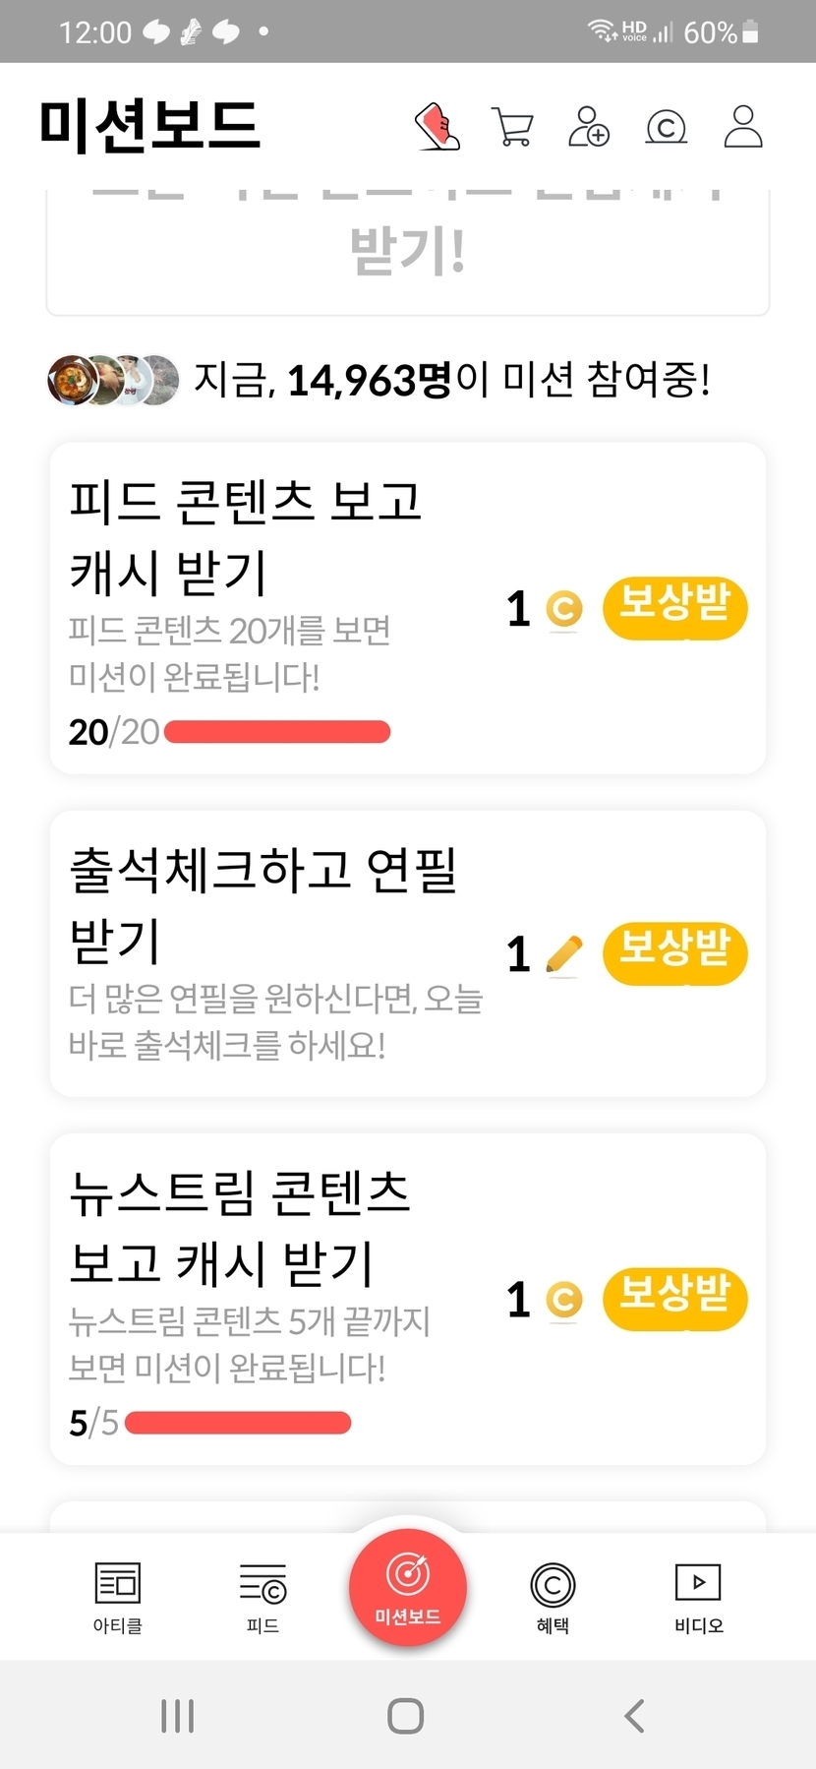Claim reward for 출석체크 pencil mission
This screenshot has height=1769, width=816.
click(674, 952)
